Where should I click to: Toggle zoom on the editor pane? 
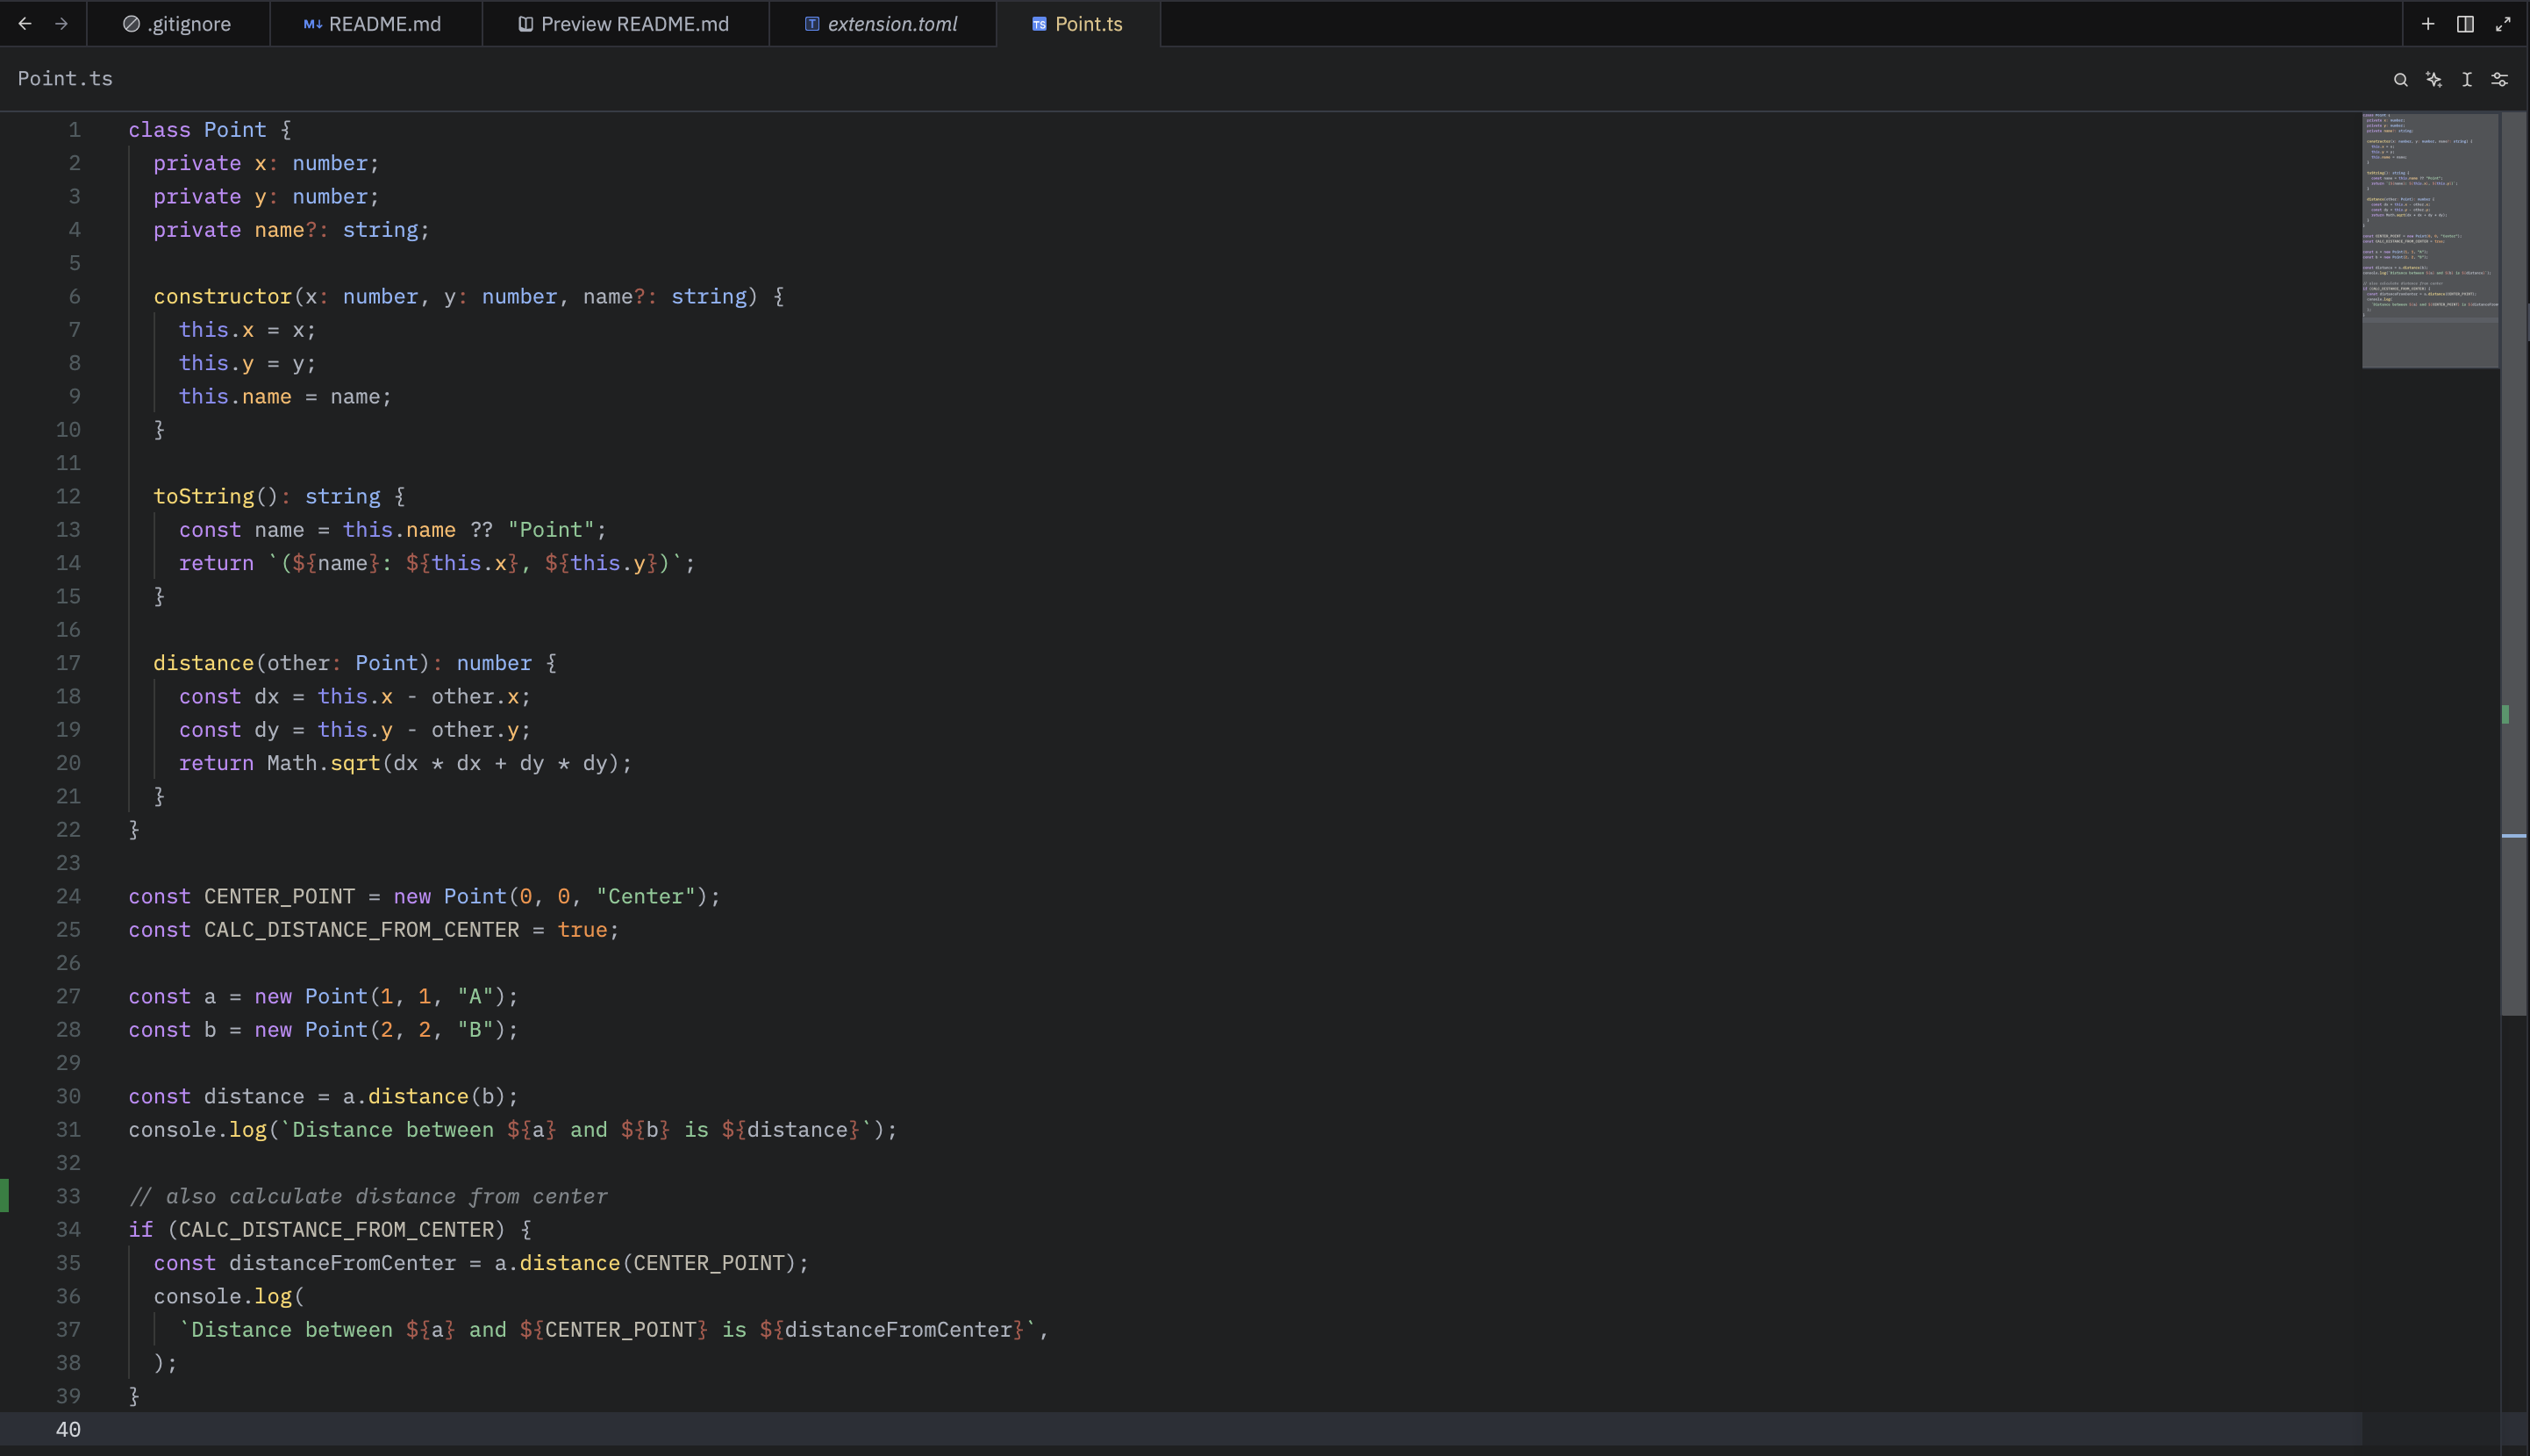point(2503,24)
